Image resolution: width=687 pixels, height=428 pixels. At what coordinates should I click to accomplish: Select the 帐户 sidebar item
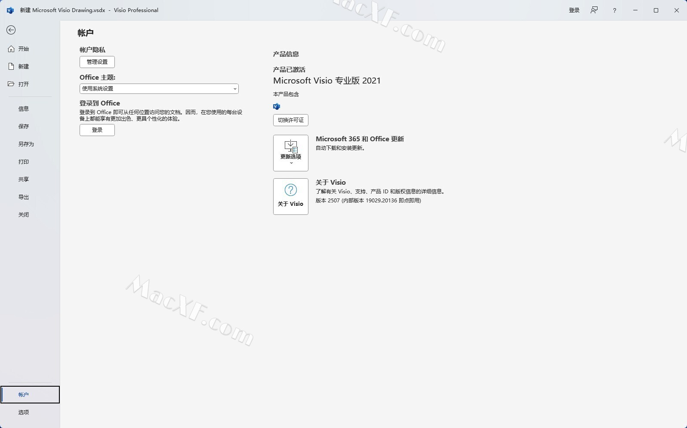pyautogui.click(x=30, y=395)
